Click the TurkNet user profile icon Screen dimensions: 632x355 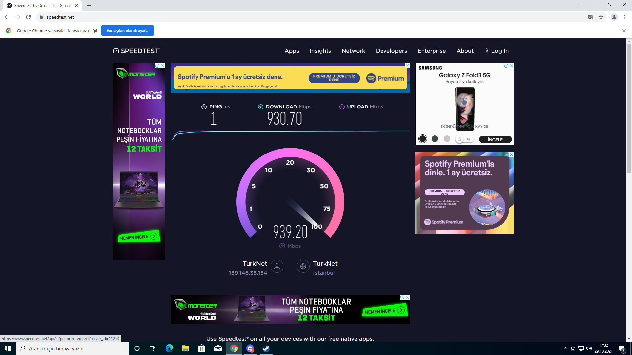point(277,266)
